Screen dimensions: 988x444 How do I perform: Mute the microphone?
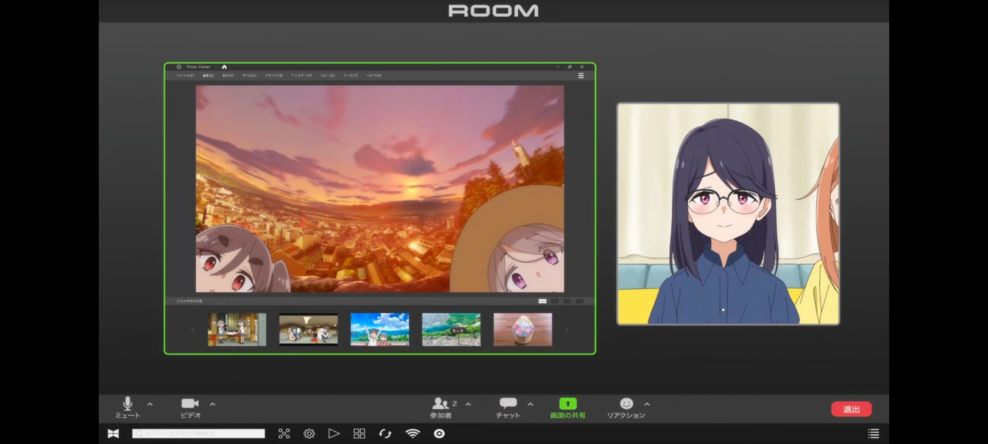coord(128,408)
